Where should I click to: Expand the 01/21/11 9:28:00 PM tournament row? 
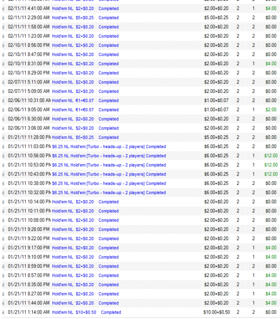(x=3, y=230)
